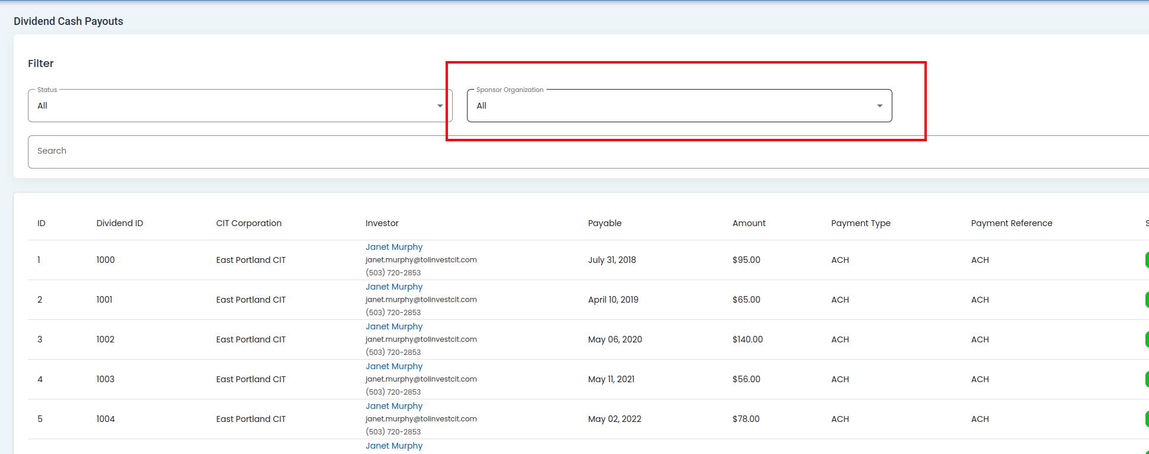This screenshot has height=454, width=1149.
Task: Click the May 02, 2022 payable date
Action: click(614, 419)
